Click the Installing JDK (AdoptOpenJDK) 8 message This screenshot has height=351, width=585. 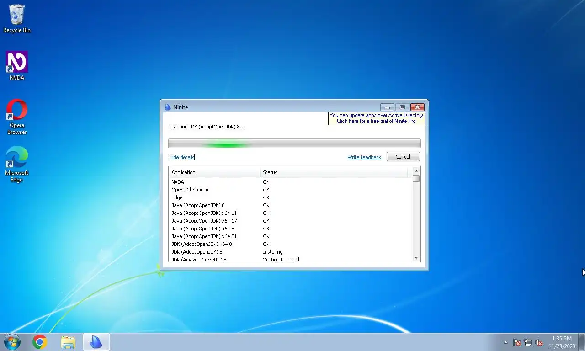click(206, 127)
